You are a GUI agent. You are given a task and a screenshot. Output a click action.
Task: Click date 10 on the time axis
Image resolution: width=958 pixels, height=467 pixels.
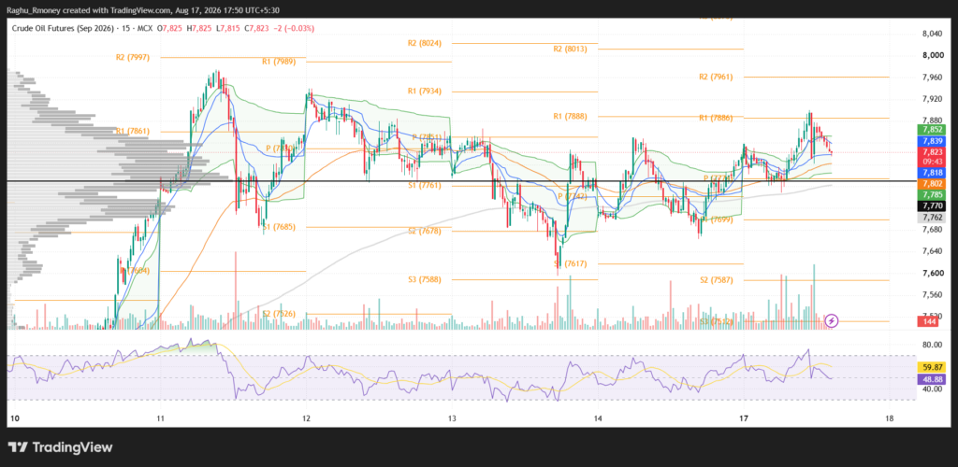click(15, 418)
